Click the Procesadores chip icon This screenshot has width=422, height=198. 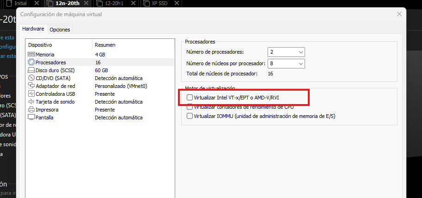31,62
